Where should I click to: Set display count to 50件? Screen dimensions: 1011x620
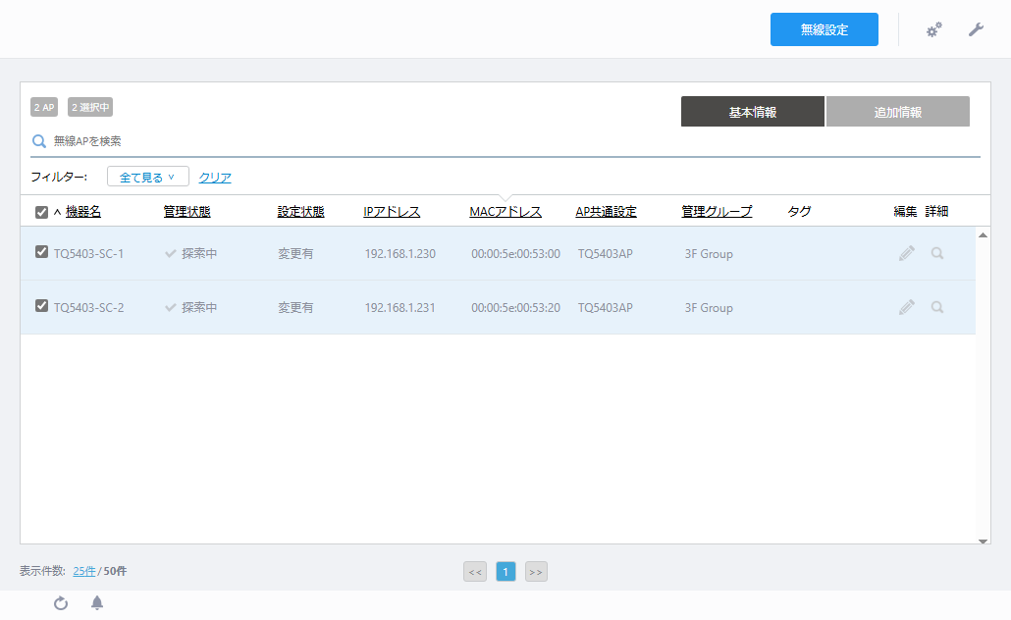click(x=116, y=571)
